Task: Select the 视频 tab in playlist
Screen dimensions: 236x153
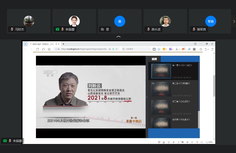Action: point(154,59)
